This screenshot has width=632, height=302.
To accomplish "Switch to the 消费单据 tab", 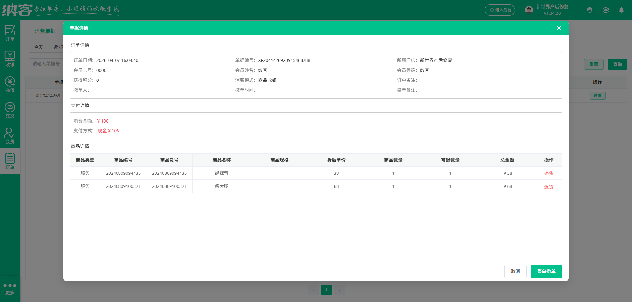I will [x=46, y=31].
